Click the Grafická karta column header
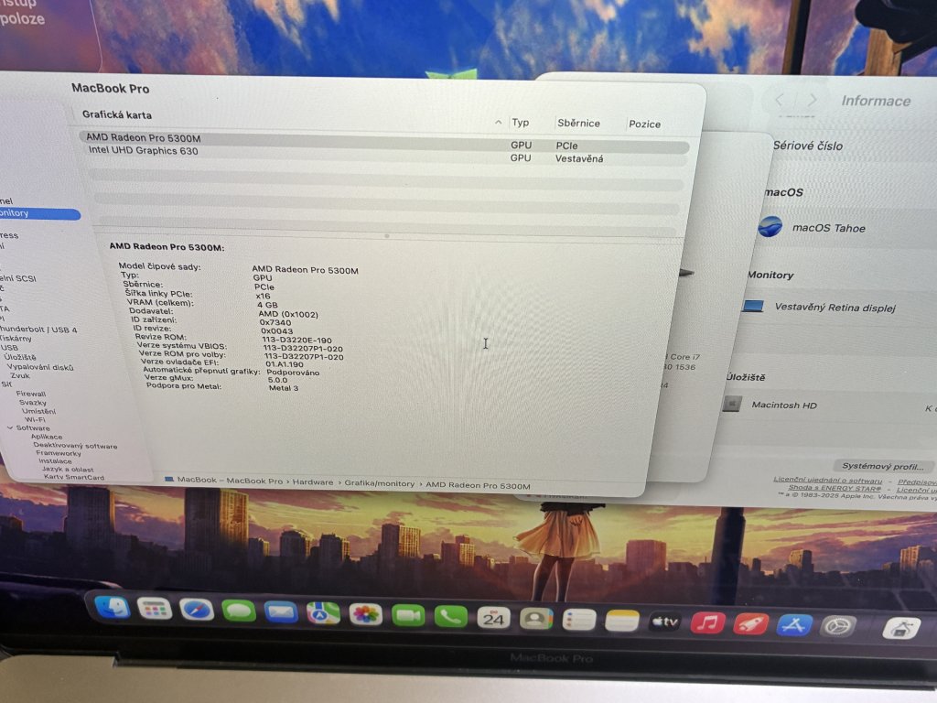Screen dimensions: 937x703 [x=117, y=114]
